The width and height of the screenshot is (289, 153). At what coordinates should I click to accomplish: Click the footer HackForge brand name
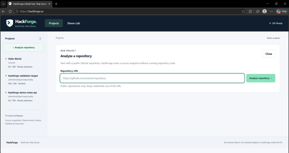click(x=12, y=143)
